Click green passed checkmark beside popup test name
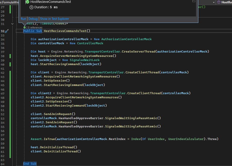This screenshot has height=166, width=232. [27, 2]
